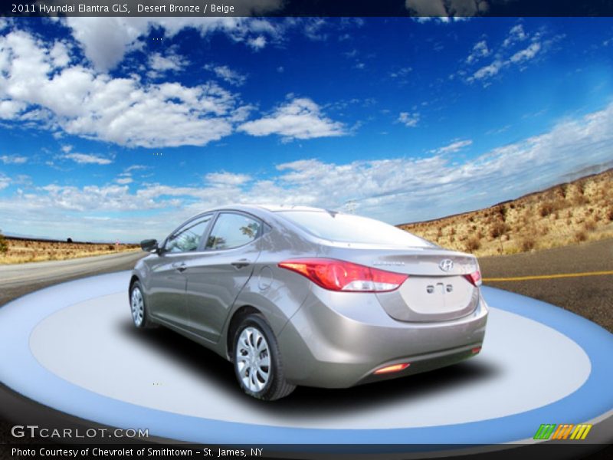Click the Hyundai logo on the trunk
This screenshot has height=460, width=613.
coord(446,264)
